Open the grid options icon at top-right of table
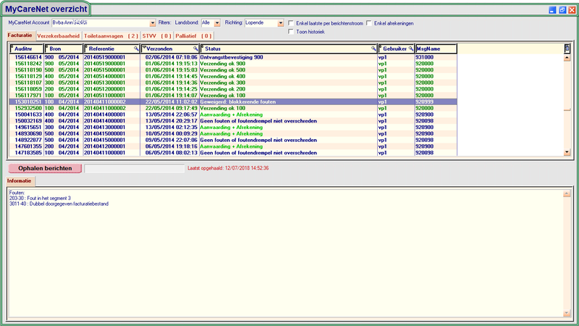This screenshot has height=326, width=579. (x=567, y=49)
